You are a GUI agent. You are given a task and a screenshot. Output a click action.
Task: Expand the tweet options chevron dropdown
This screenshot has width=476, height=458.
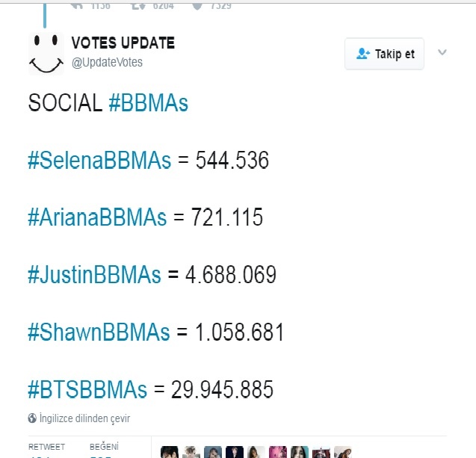[x=442, y=52]
